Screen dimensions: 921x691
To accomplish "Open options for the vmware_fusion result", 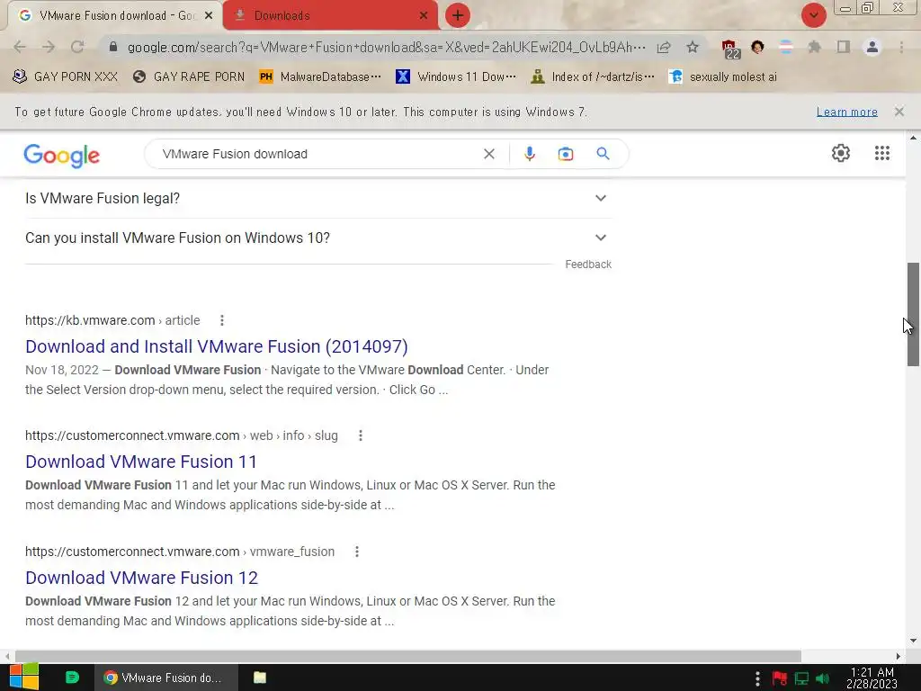I will [x=356, y=552].
